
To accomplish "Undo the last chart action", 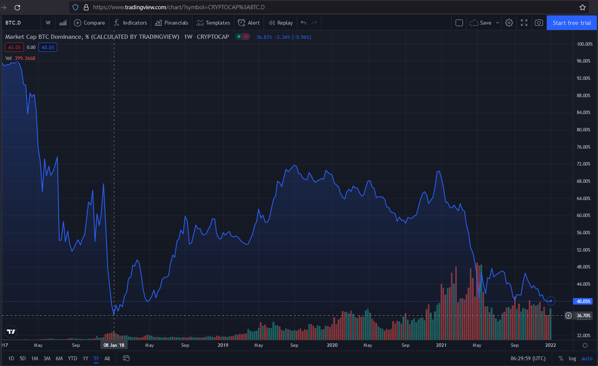I will click(304, 23).
